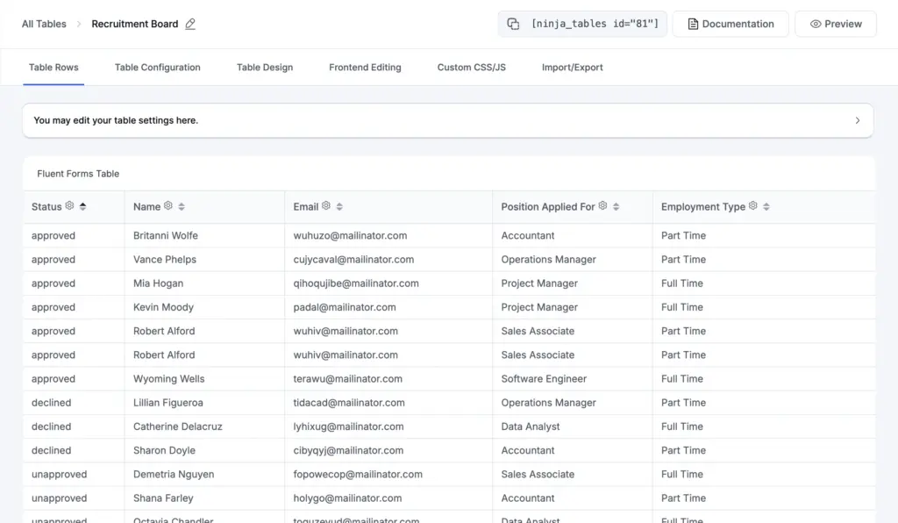This screenshot has height=523, width=898.
Task: Click Operations Manager in Lillian Figueroa row
Action: (548, 403)
